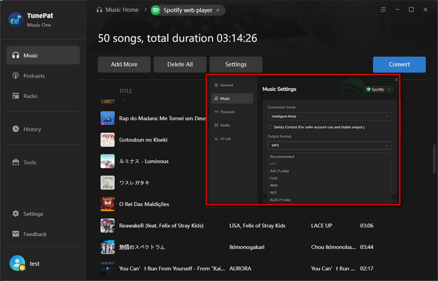The height and width of the screenshot is (281, 438).
Task: Click O Rei Das Maldições album thumbnail
Action: coord(107,204)
